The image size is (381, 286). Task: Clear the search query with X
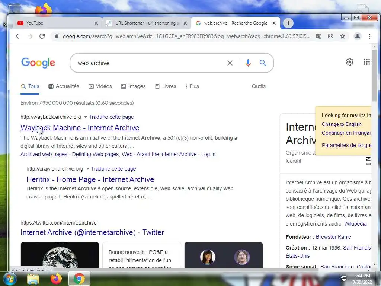230,63
